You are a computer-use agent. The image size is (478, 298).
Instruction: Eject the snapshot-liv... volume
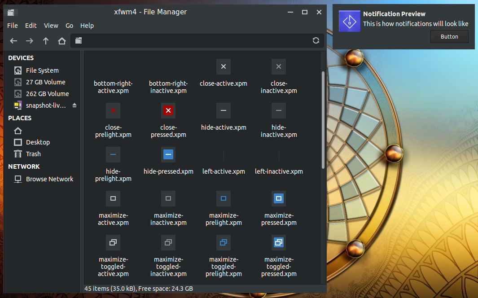(x=75, y=105)
